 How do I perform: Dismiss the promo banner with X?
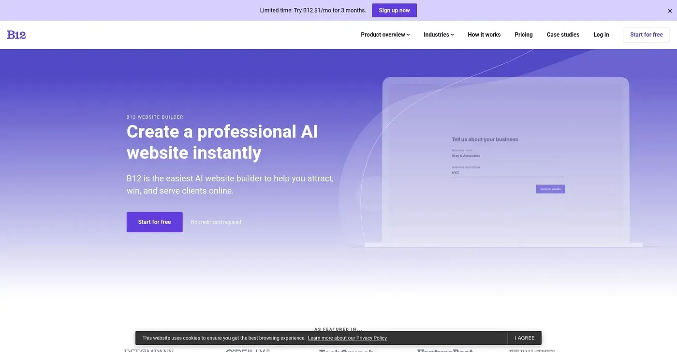[x=670, y=11]
